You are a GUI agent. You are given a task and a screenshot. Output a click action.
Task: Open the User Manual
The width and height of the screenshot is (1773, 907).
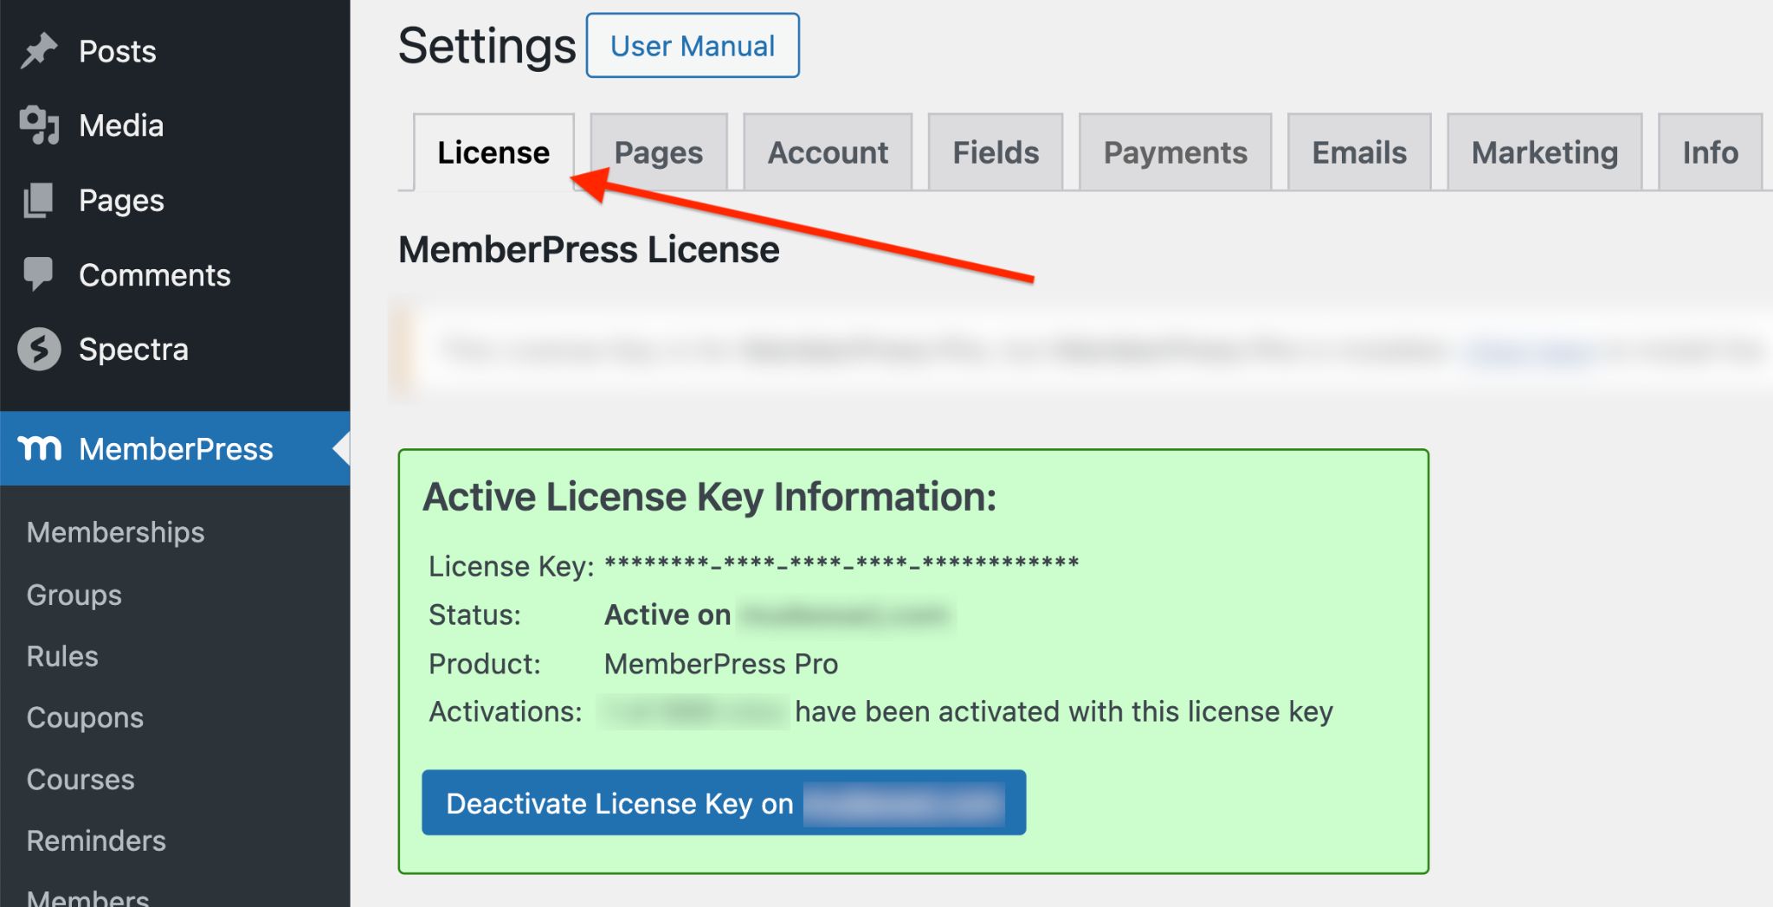tap(693, 46)
